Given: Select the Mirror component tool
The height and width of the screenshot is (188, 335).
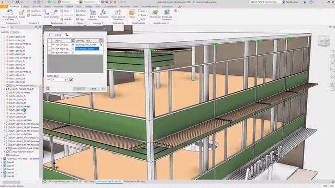Looking at the screenshot, I should [81, 15].
